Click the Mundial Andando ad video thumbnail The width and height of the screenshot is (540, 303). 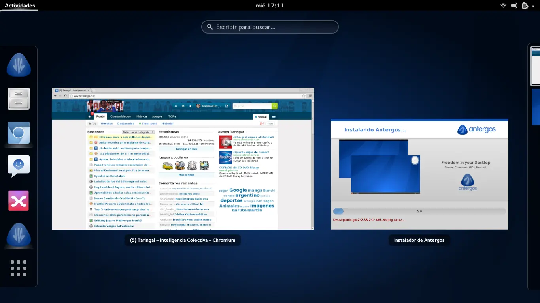point(226,142)
